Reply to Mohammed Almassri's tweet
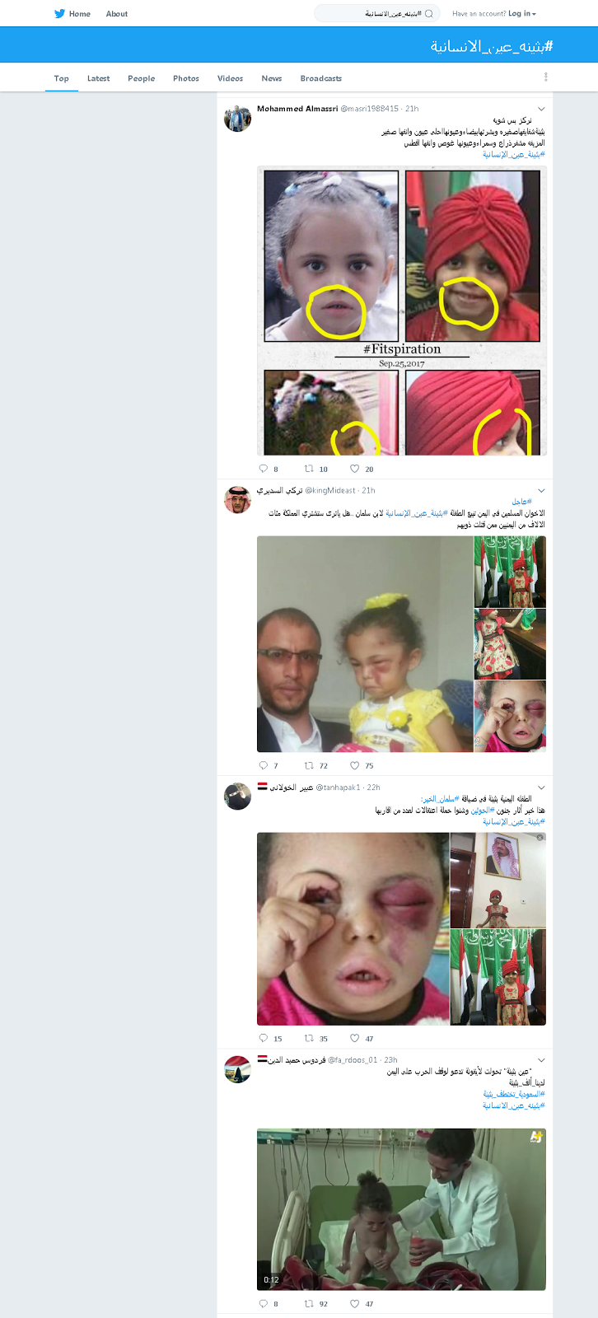The height and width of the screenshot is (1318, 598). point(264,469)
